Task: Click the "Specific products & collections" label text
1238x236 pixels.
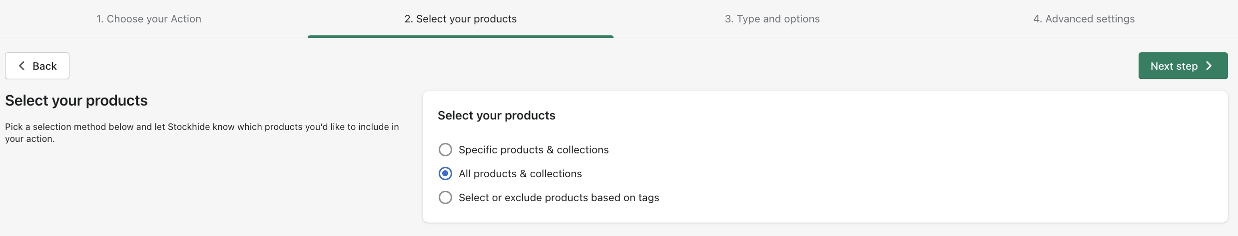Action: click(534, 150)
